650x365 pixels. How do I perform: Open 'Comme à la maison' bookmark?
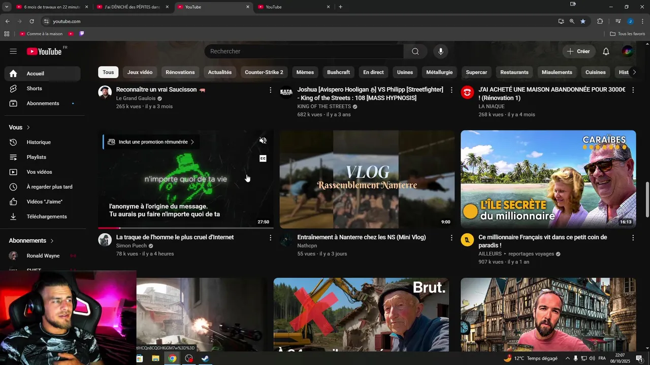point(41,34)
